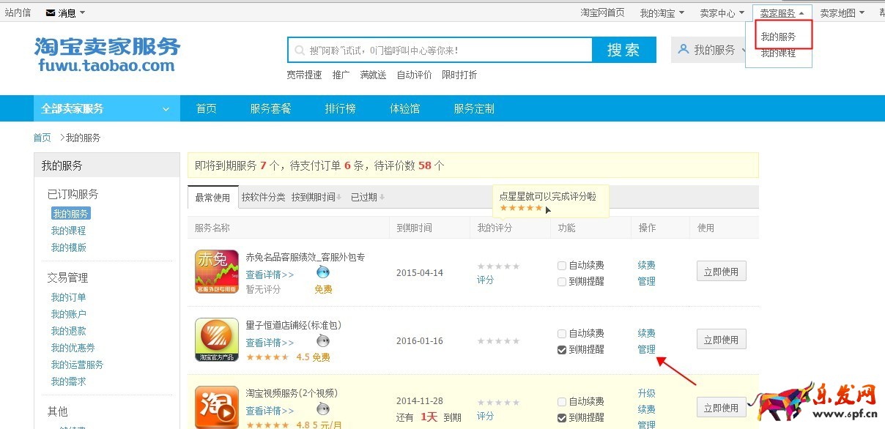This screenshot has width=885, height=429.
Task: Click the 消息 envelope icon
Action: point(51,12)
